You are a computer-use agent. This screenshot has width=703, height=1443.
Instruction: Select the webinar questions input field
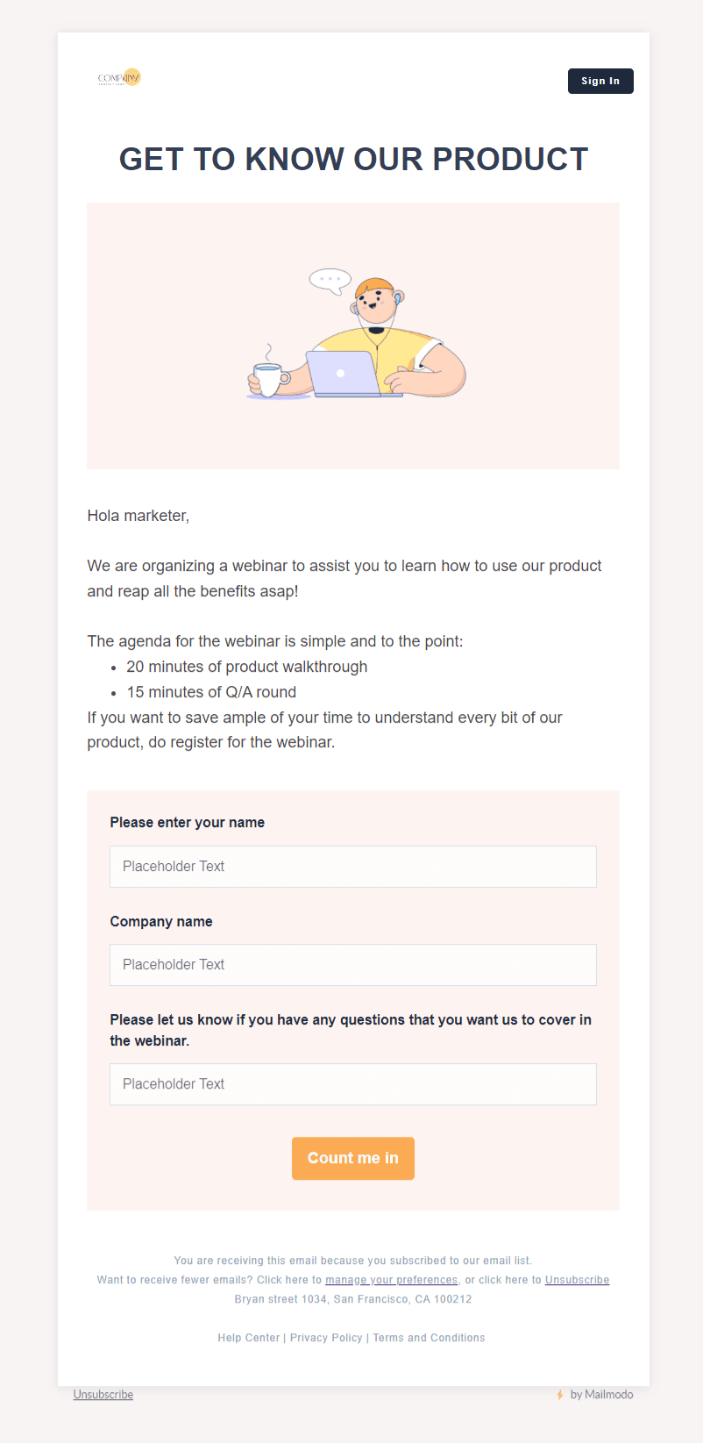pos(352,1084)
